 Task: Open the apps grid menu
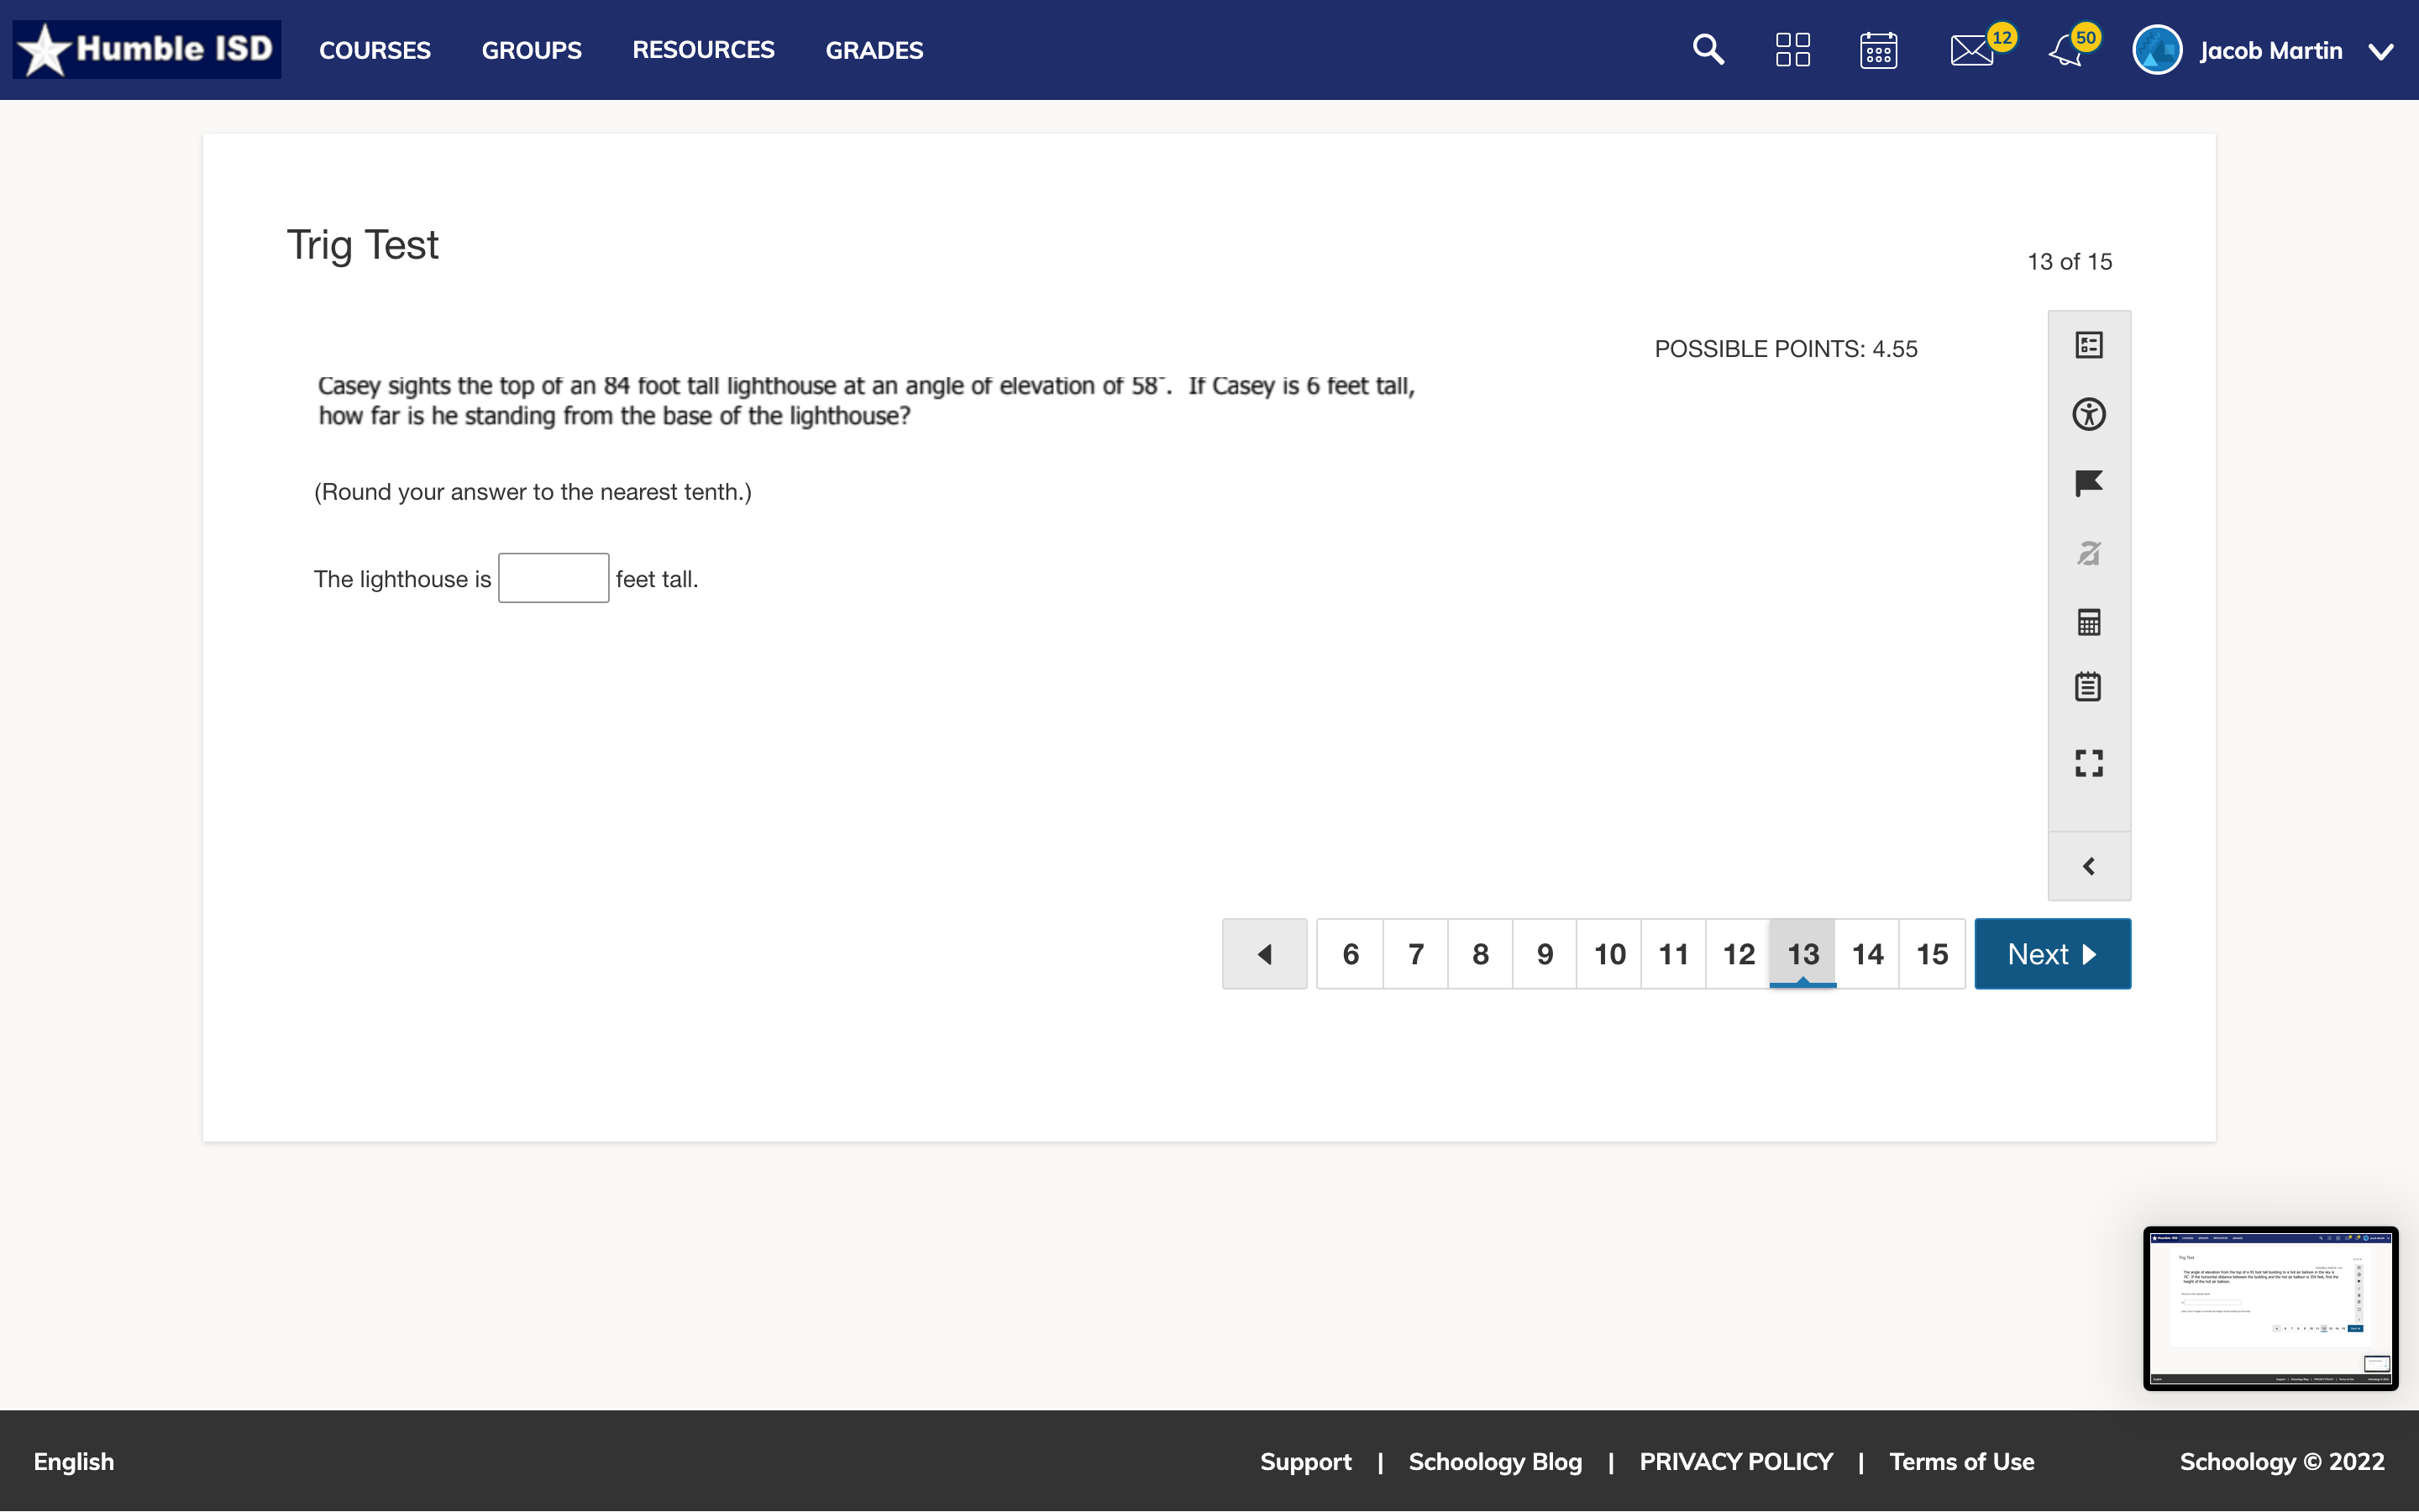pyautogui.click(x=1792, y=49)
